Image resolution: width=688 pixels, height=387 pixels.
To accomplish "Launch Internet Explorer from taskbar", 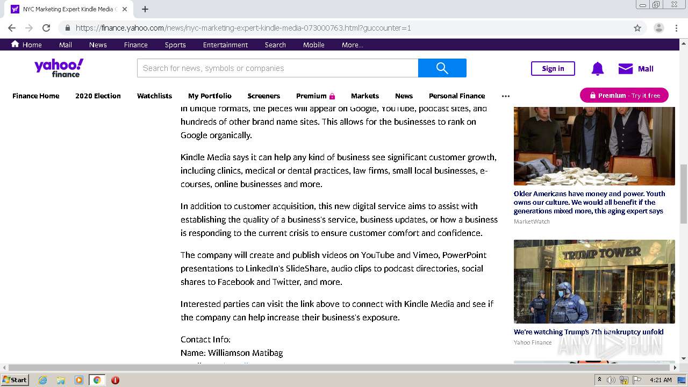I will click(x=42, y=380).
